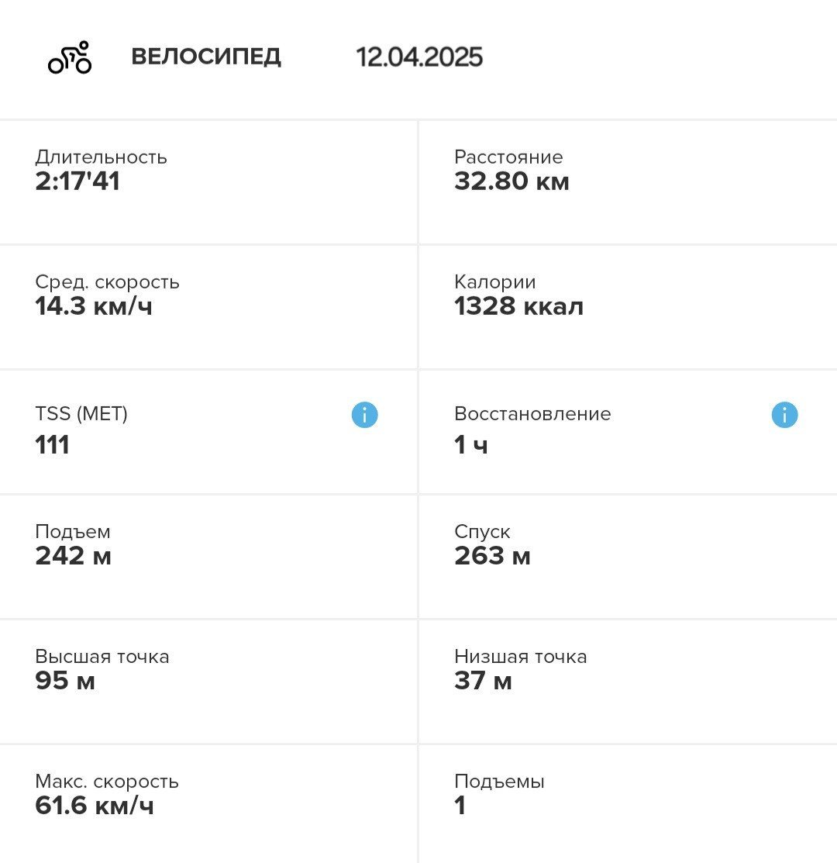The width and height of the screenshot is (837, 863).
Task: Open the Низшая точка 37 м cell
Action: coord(628,682)
